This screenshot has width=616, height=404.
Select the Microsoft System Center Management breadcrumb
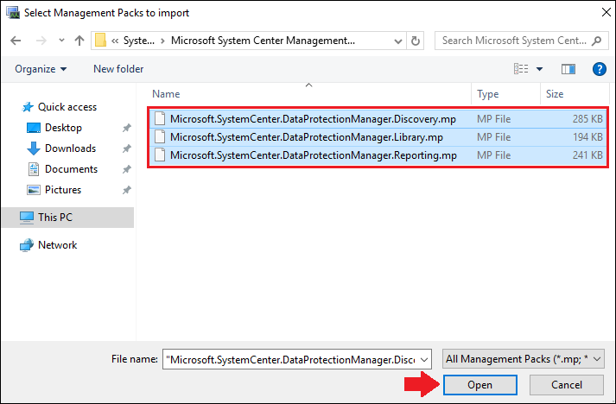263,41
